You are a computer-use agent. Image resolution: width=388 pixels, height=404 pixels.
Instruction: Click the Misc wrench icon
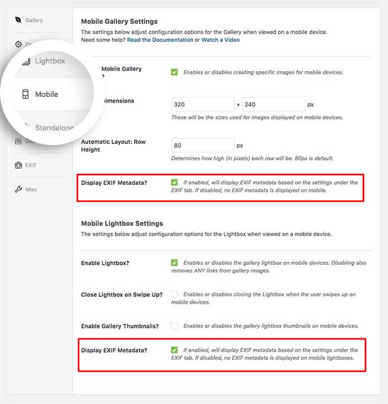(18, 189)
